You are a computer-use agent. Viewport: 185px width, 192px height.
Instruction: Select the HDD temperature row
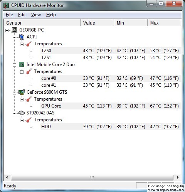111,127
